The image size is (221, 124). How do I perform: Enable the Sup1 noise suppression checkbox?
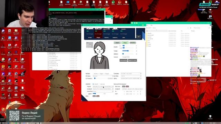click(x=99, y=74)
